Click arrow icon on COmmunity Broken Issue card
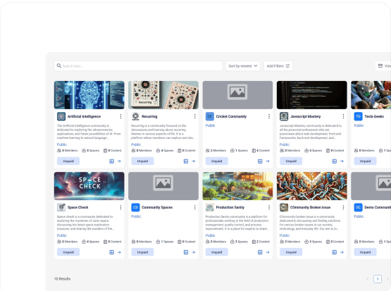 coord(342,252)
